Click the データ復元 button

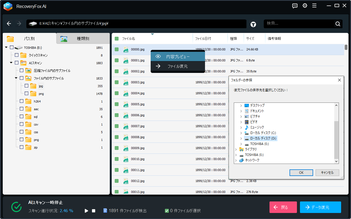(320, 207)
